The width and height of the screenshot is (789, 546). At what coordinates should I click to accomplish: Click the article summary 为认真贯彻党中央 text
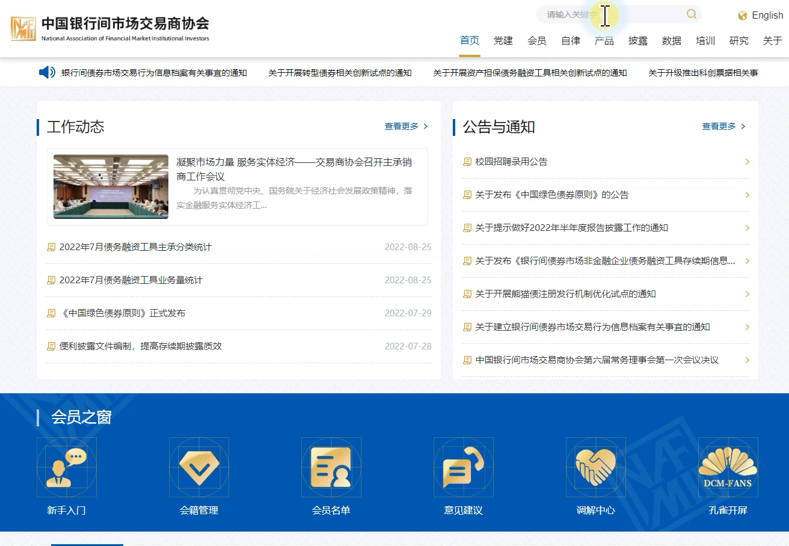coord(294,198)
